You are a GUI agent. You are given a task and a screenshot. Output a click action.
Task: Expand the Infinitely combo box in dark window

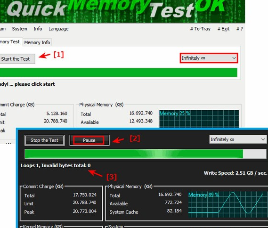[x=238, y=139]
